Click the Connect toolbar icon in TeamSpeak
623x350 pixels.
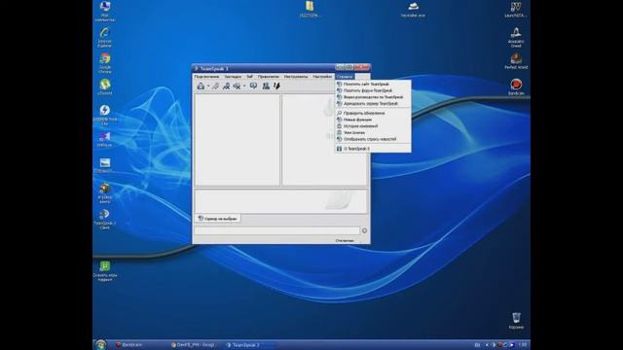coord(201,86)
